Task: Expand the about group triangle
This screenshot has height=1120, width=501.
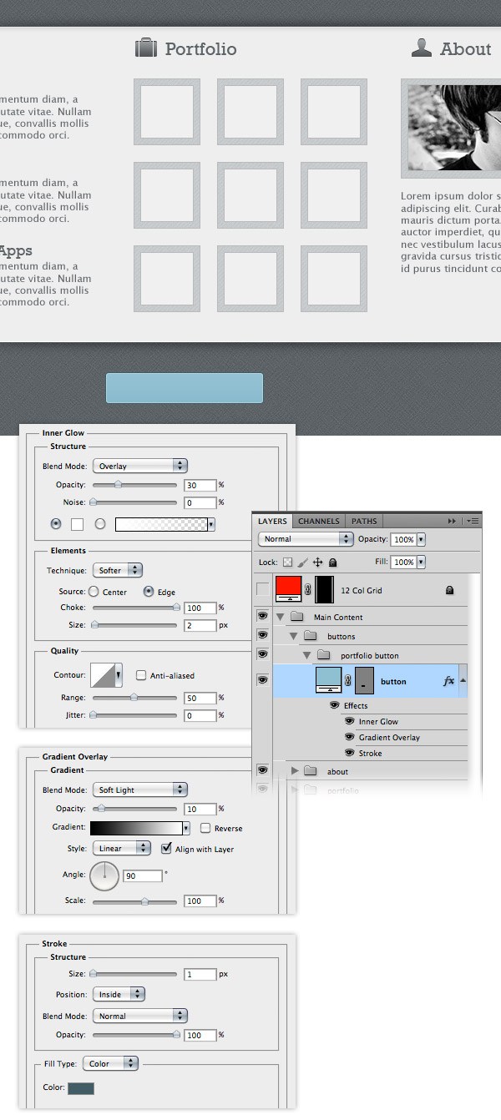Action: pos(295,771)
